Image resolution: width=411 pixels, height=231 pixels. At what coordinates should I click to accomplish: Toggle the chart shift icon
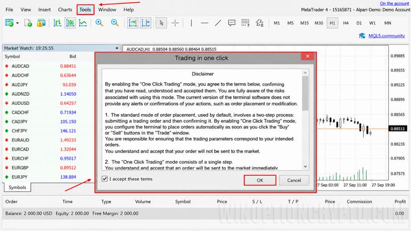(146, 23)
